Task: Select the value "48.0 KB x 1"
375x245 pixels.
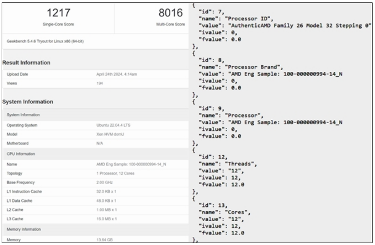Action: point(106,201)
